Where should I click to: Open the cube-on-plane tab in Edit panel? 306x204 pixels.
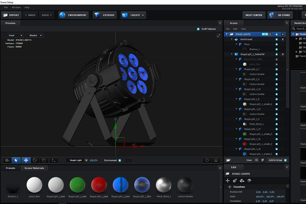[x=242, y=181]
